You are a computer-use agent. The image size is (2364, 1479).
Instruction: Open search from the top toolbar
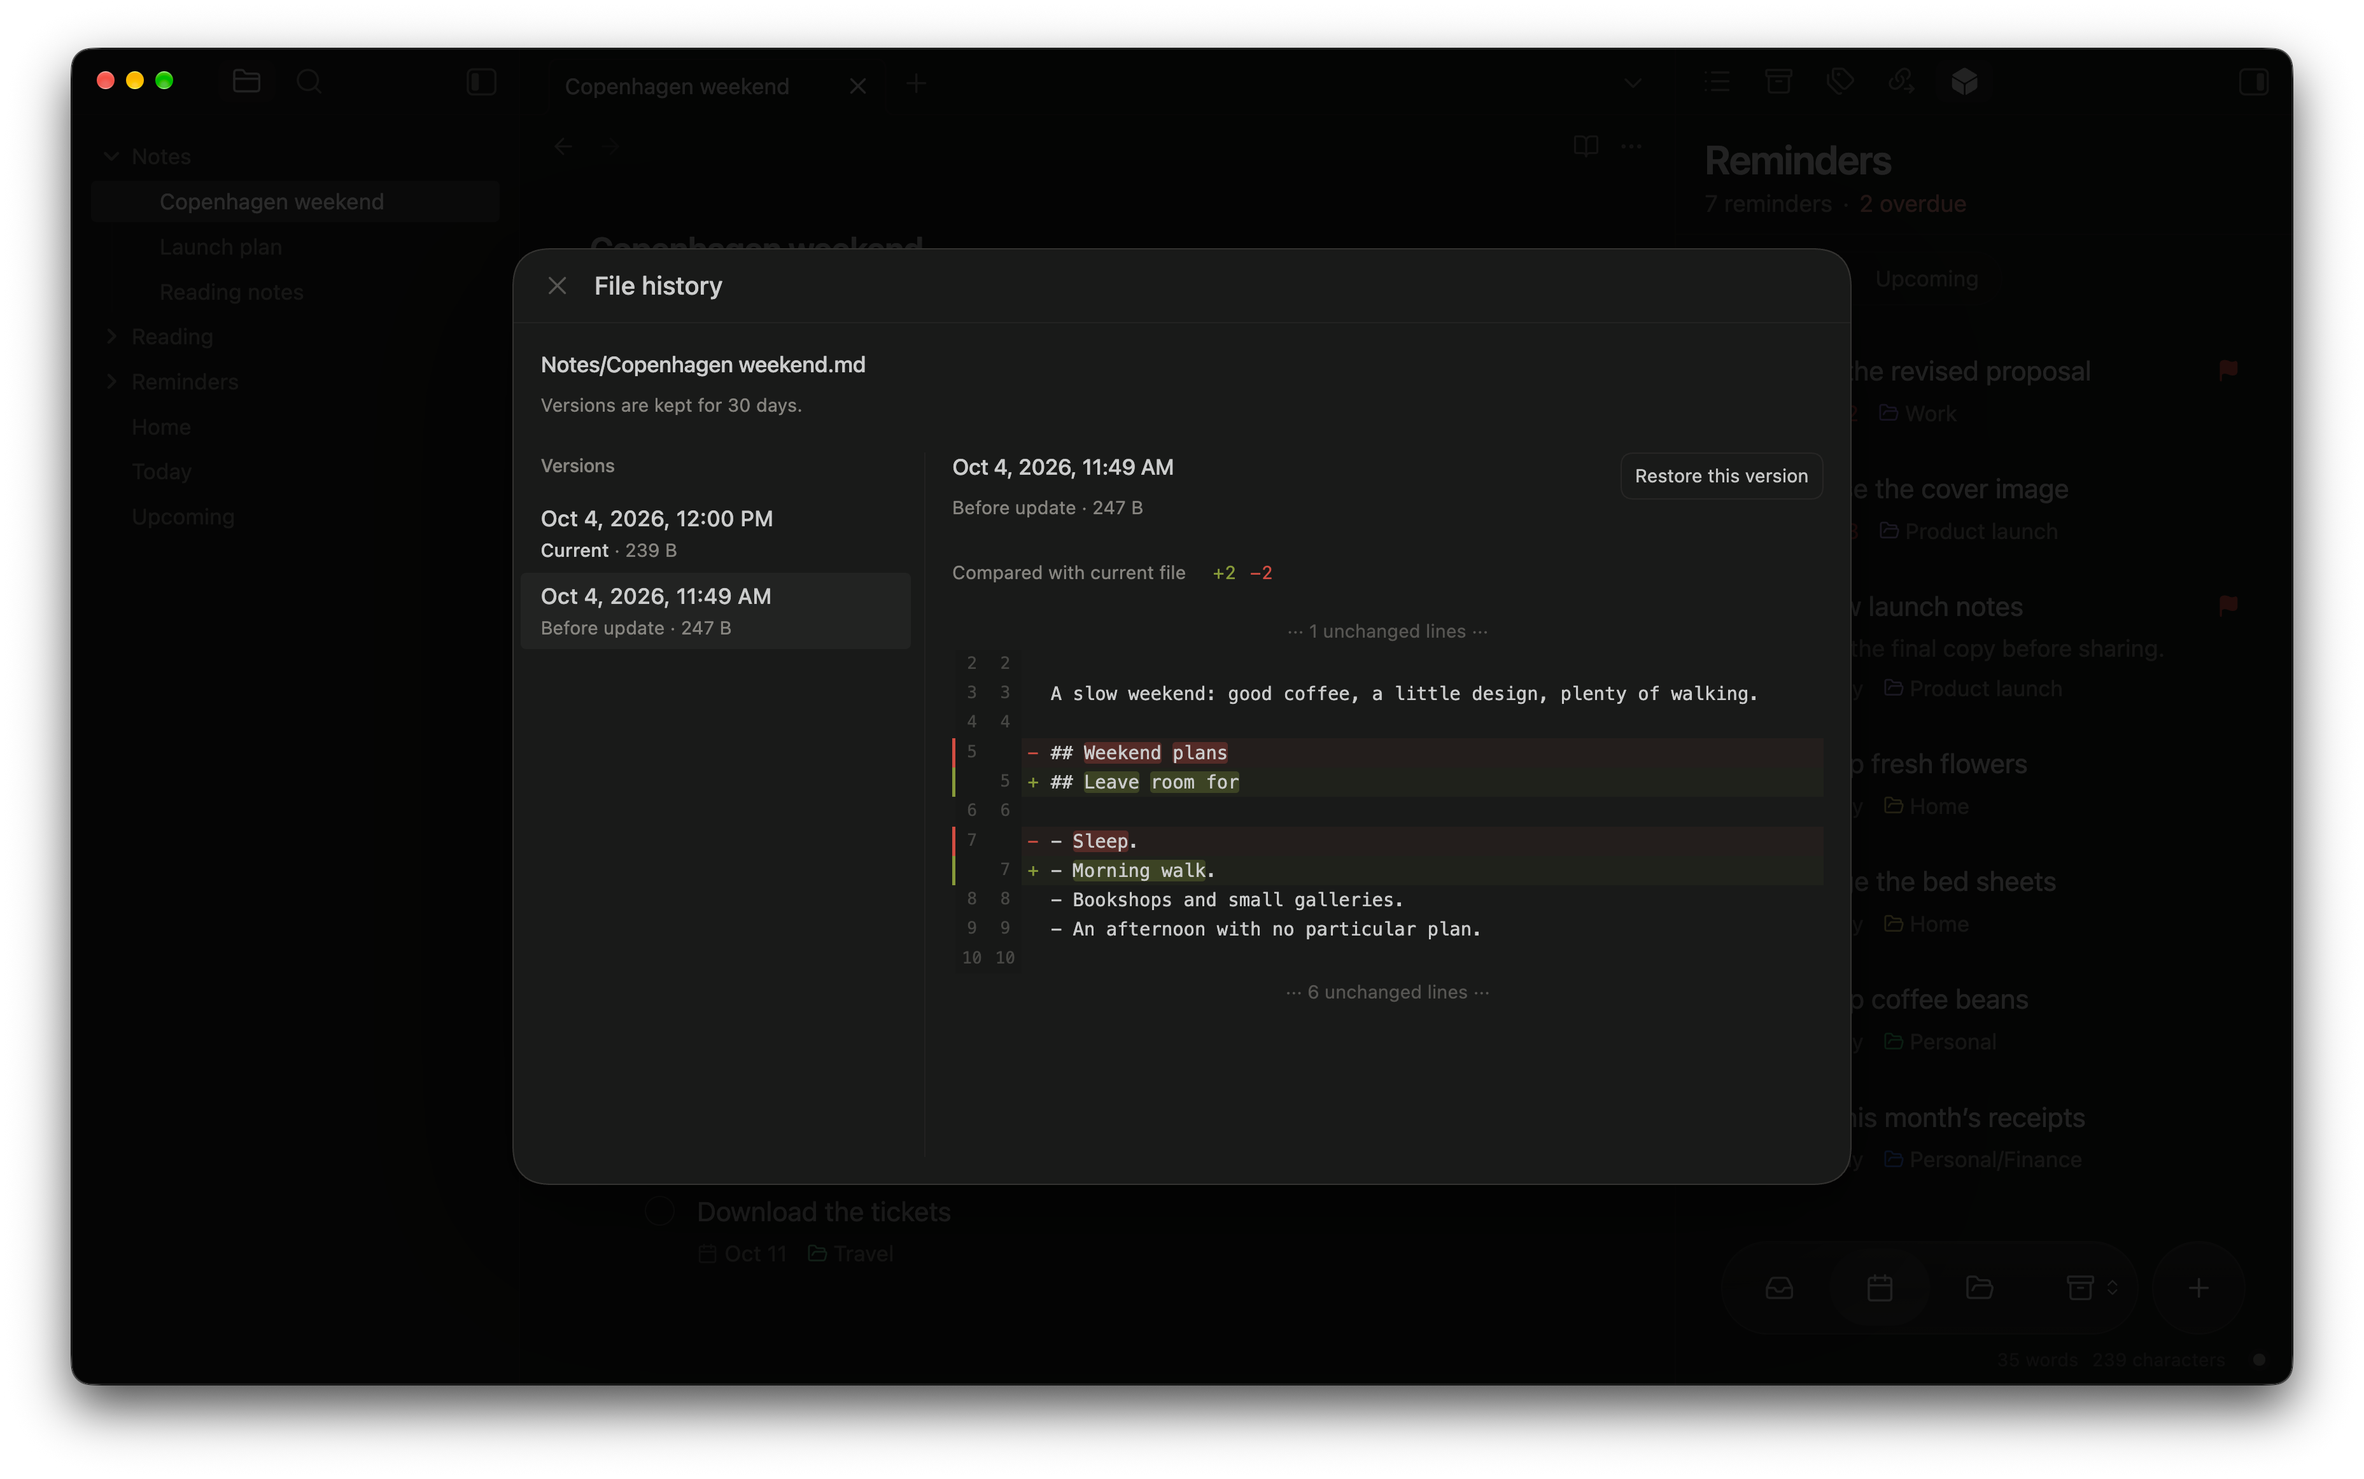pyautogui.click(x=309, y=81)
